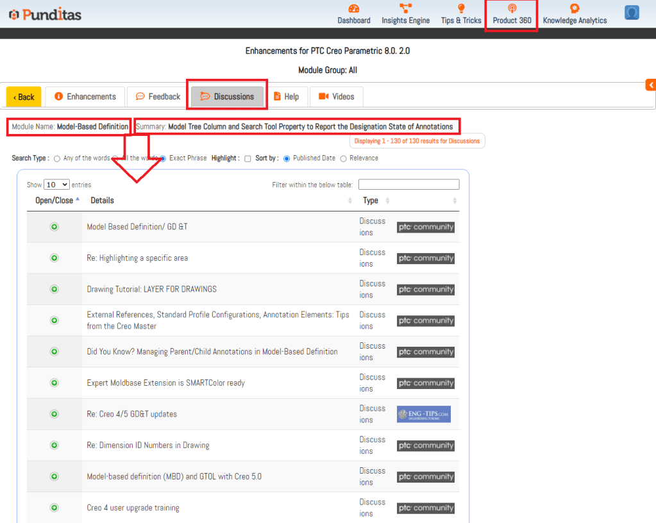
Task: Enable the Highlight checkbox
Action: (x=248, y=158)
